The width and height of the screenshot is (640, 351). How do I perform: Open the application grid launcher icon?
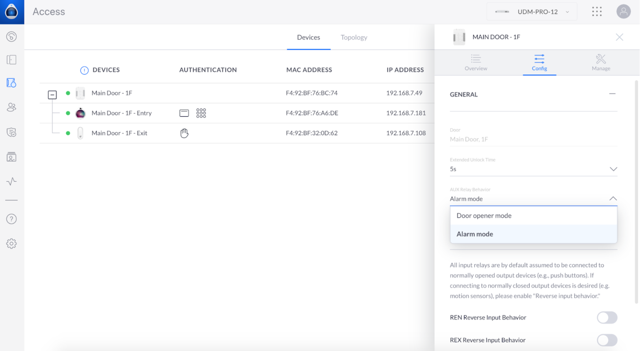click(596, 12)
